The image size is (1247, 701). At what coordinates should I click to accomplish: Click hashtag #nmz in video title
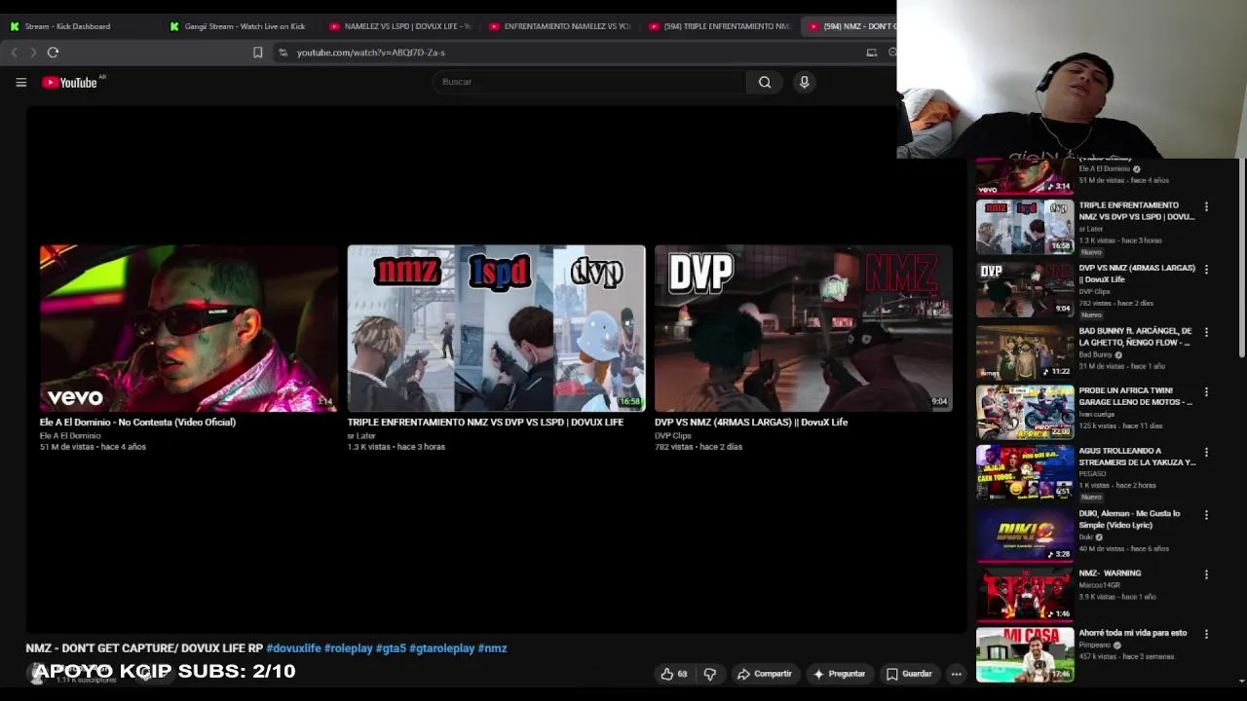coord(492,648)
